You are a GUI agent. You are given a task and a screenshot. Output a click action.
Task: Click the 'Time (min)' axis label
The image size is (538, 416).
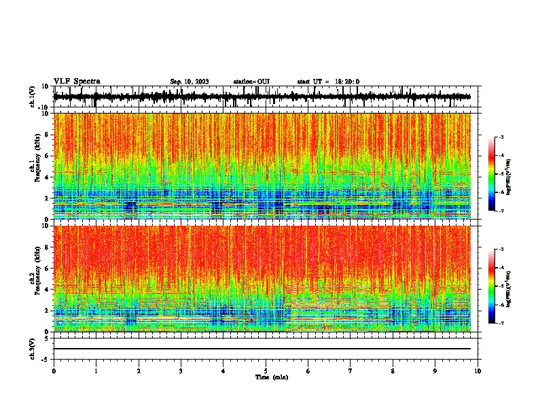pos(272,377)
